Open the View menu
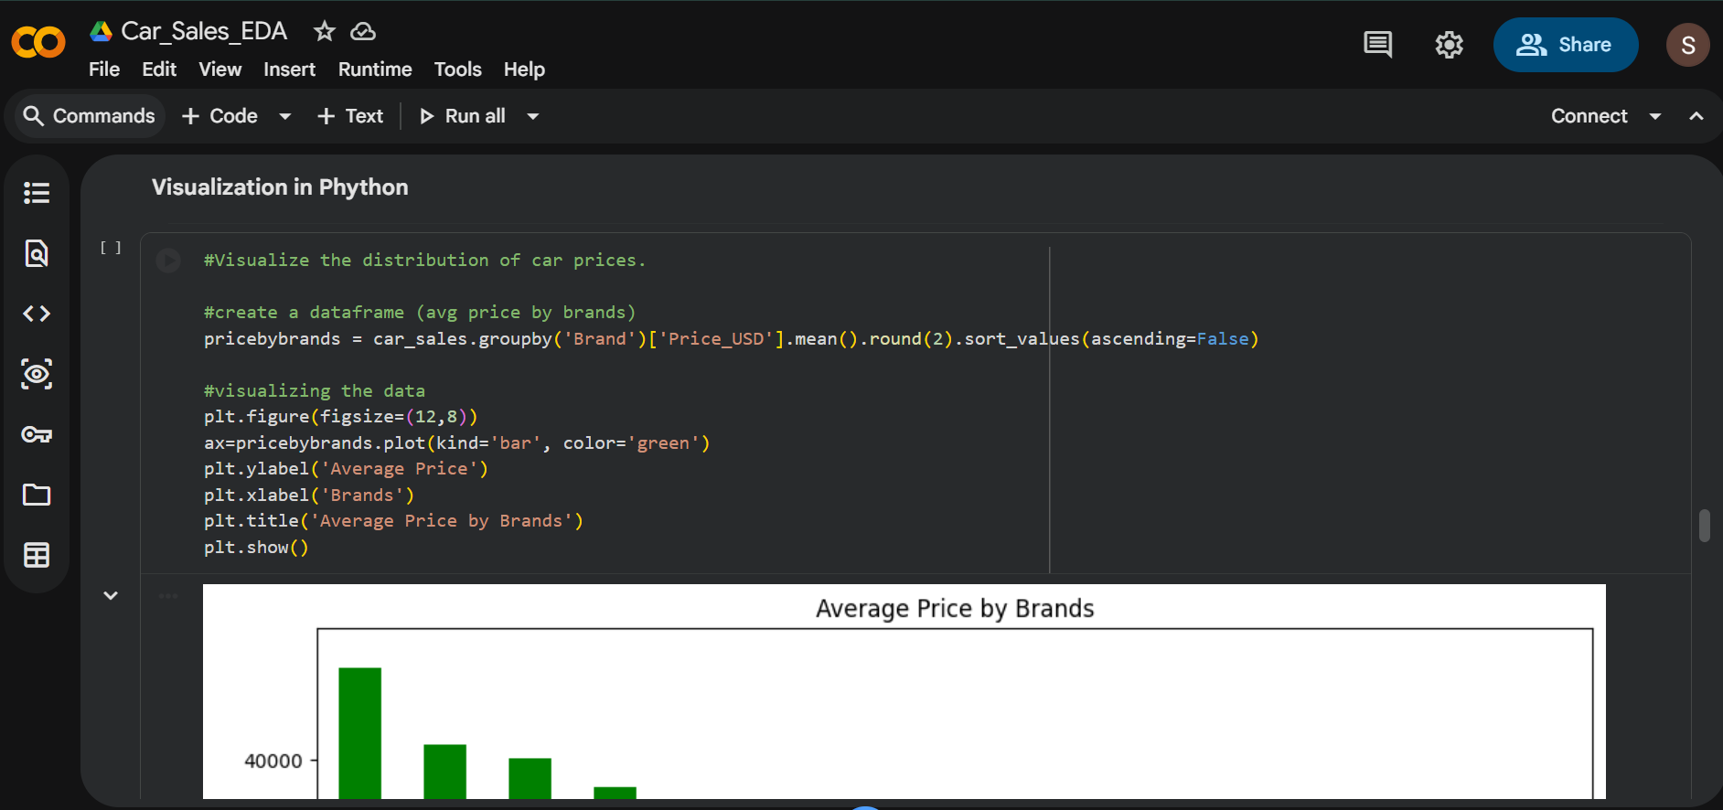Viewport: 1723px width, 810px height. coord(220,69)
